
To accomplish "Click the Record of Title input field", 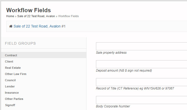I will pos(141,82).
